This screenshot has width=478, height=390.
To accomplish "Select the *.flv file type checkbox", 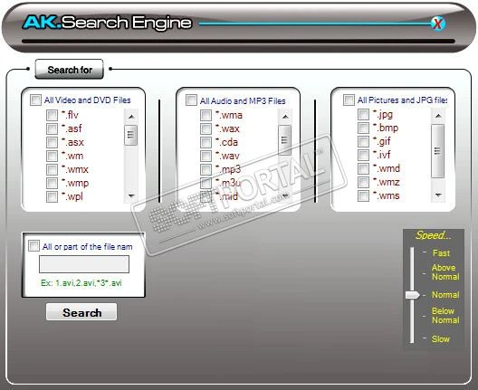I will pos(52,115).
